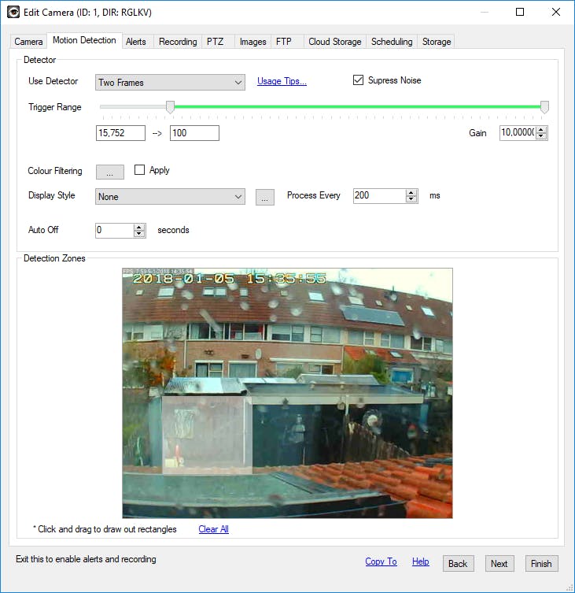
Task: Decrease Auto Off seconds with down arrow
Action: click(139, 233)
